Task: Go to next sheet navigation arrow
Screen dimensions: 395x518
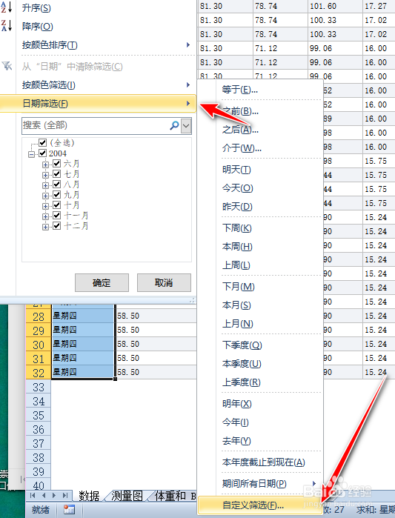Action: (x=54, y=495)
